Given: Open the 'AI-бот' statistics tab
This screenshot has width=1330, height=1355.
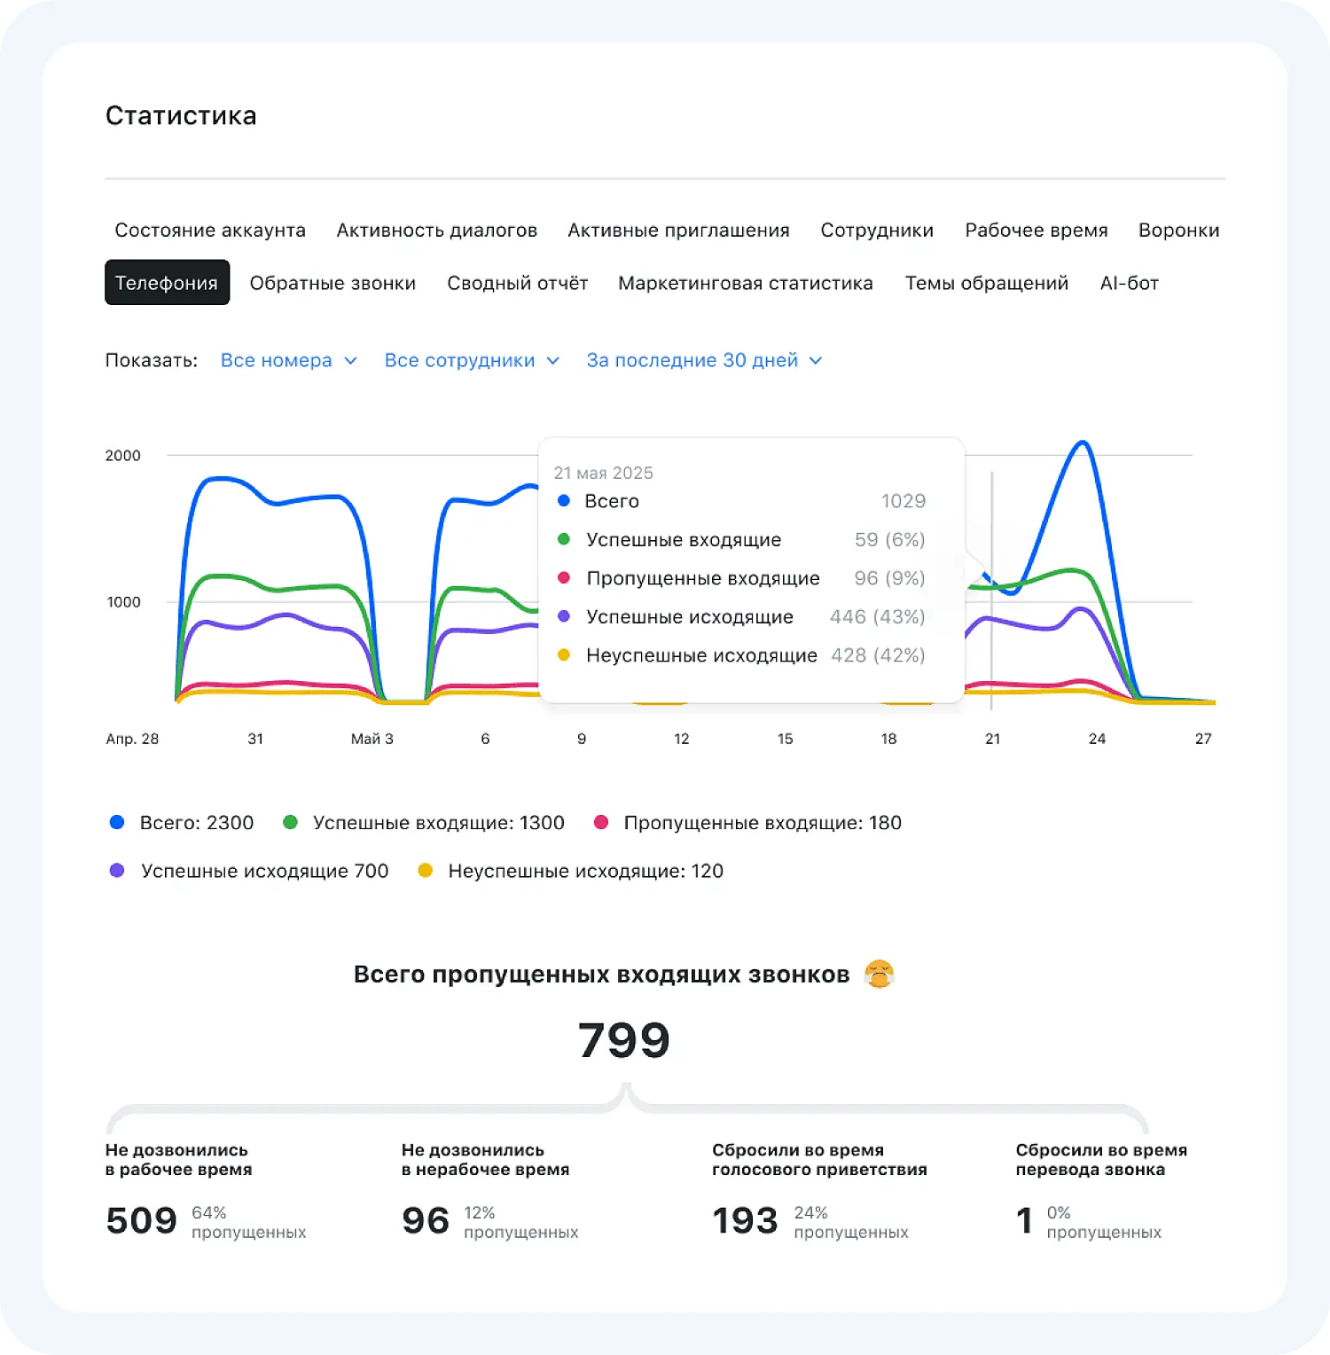Looking at the screenshot, I should click(x=1130, y=282).
